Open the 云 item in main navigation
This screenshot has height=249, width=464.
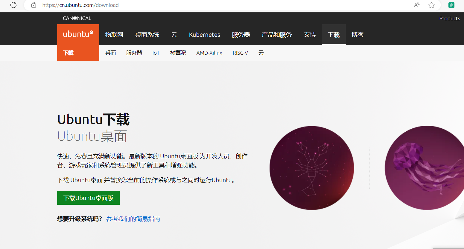coord(174,35)
